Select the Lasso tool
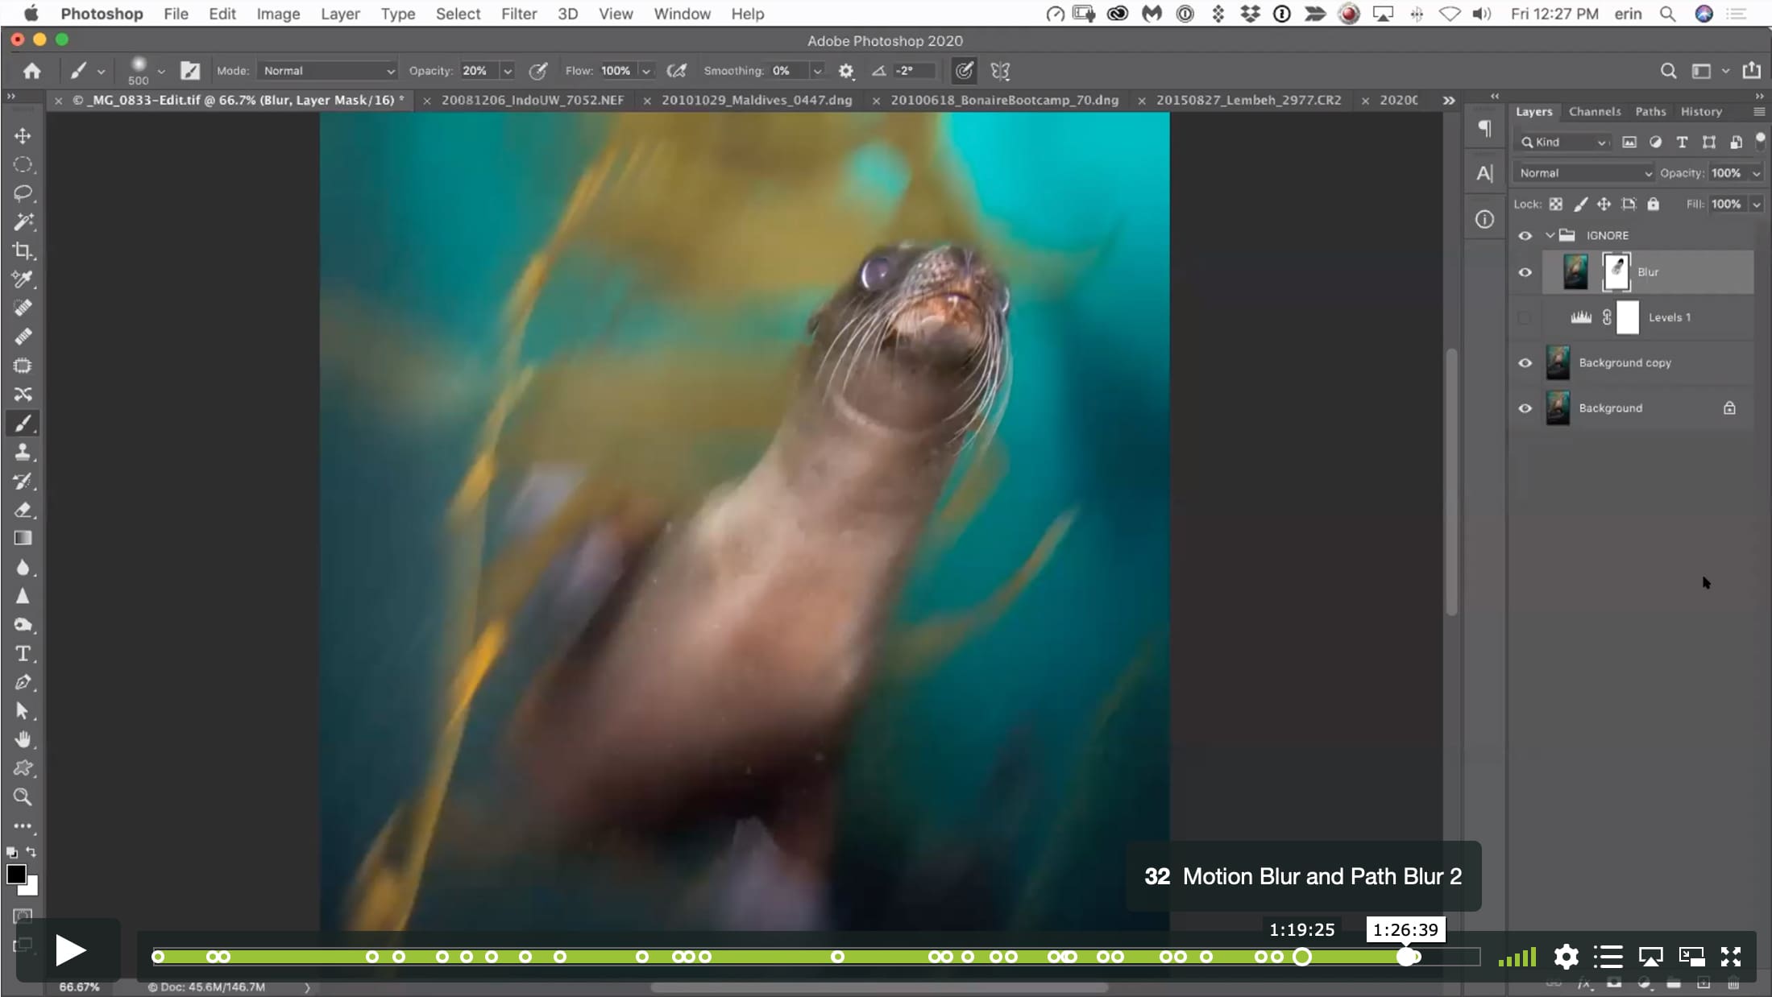The width and height of the screenshot is (1772, 997). click(x=23, y=193)
